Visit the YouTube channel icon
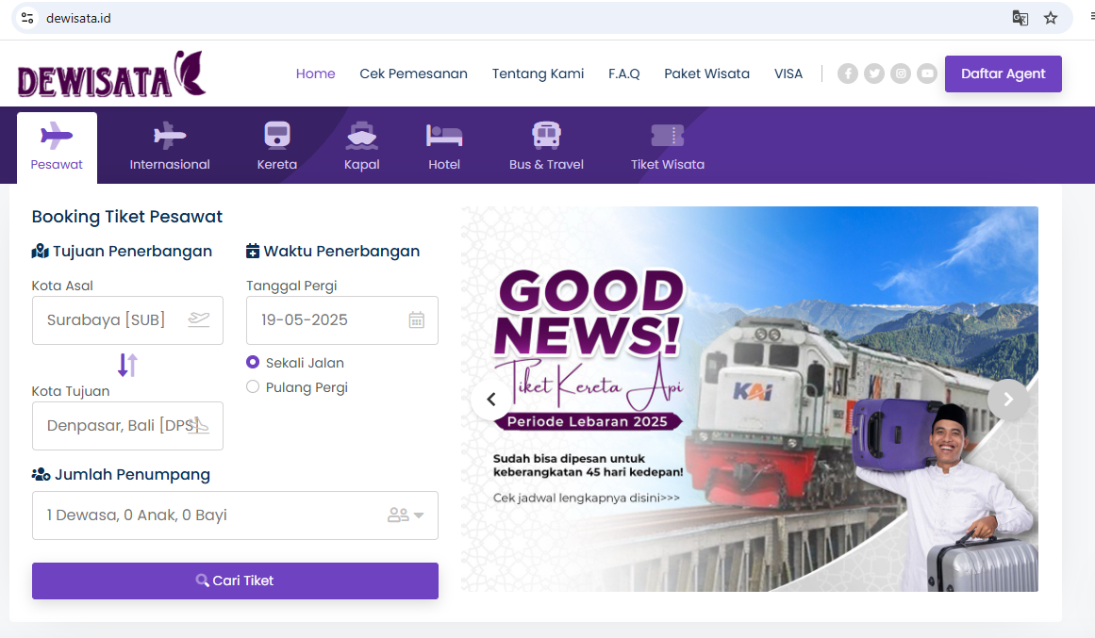The width and height of the screenshot is (1095, 638). click(927, 74)
